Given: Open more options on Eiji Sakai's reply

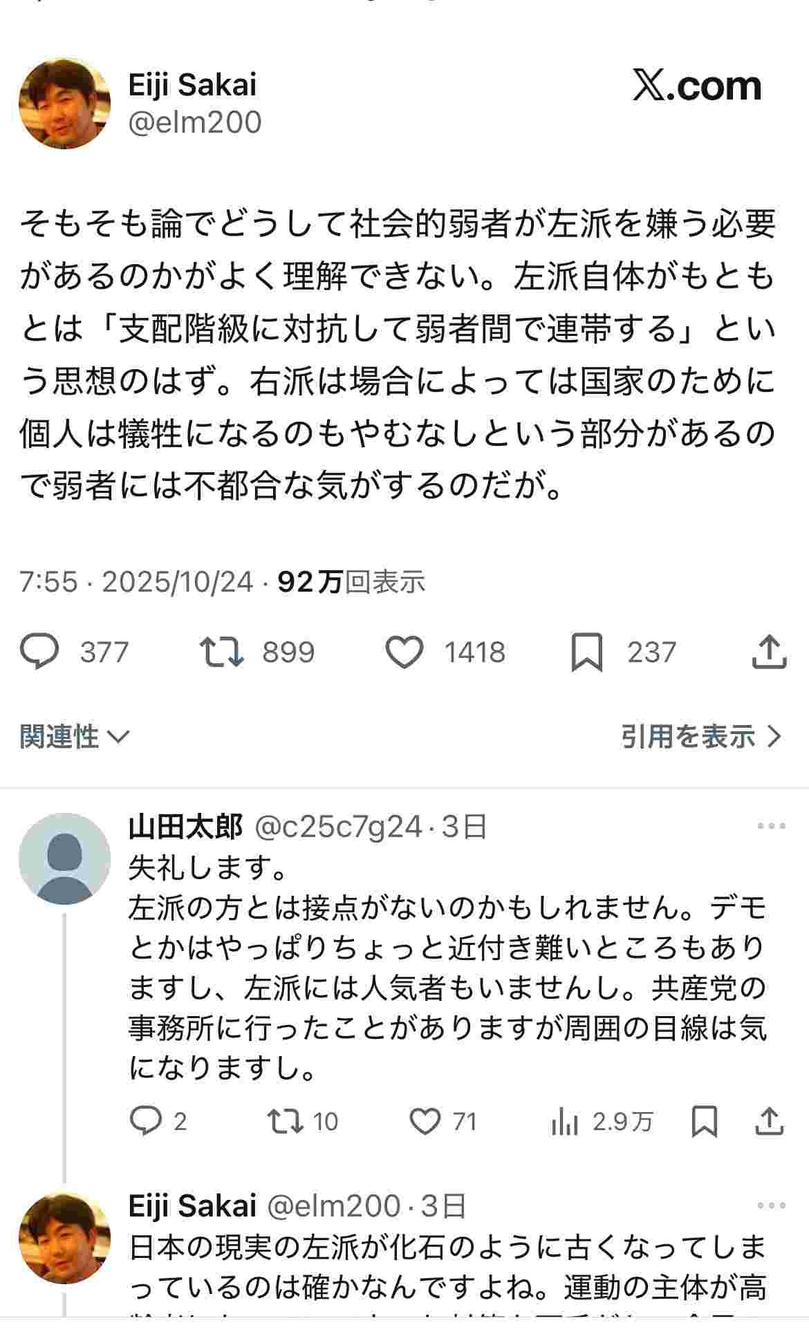Looking at the screenshot, I should [x=771, y=1205].
